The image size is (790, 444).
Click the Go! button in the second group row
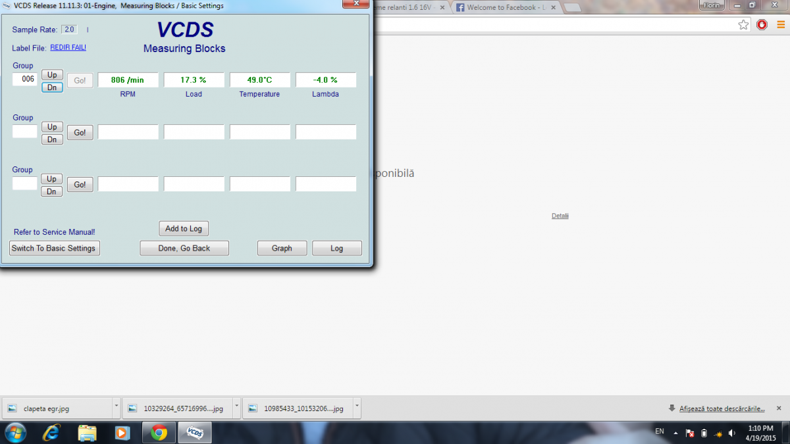pos(80,133)
